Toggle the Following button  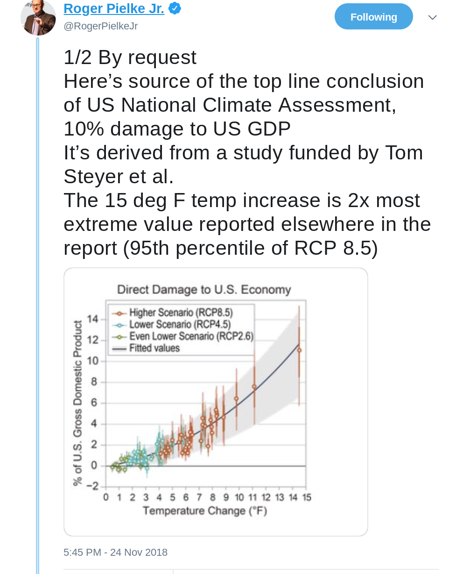click(x=373, y=17)
